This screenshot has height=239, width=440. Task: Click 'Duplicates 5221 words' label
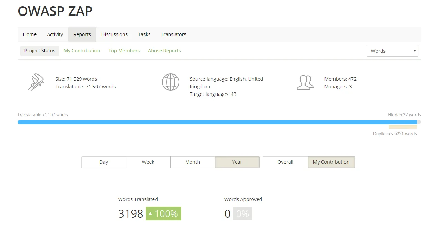click(395, 134)
